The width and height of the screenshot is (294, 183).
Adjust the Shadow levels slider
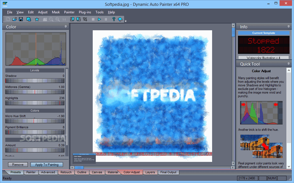(35, 81)
